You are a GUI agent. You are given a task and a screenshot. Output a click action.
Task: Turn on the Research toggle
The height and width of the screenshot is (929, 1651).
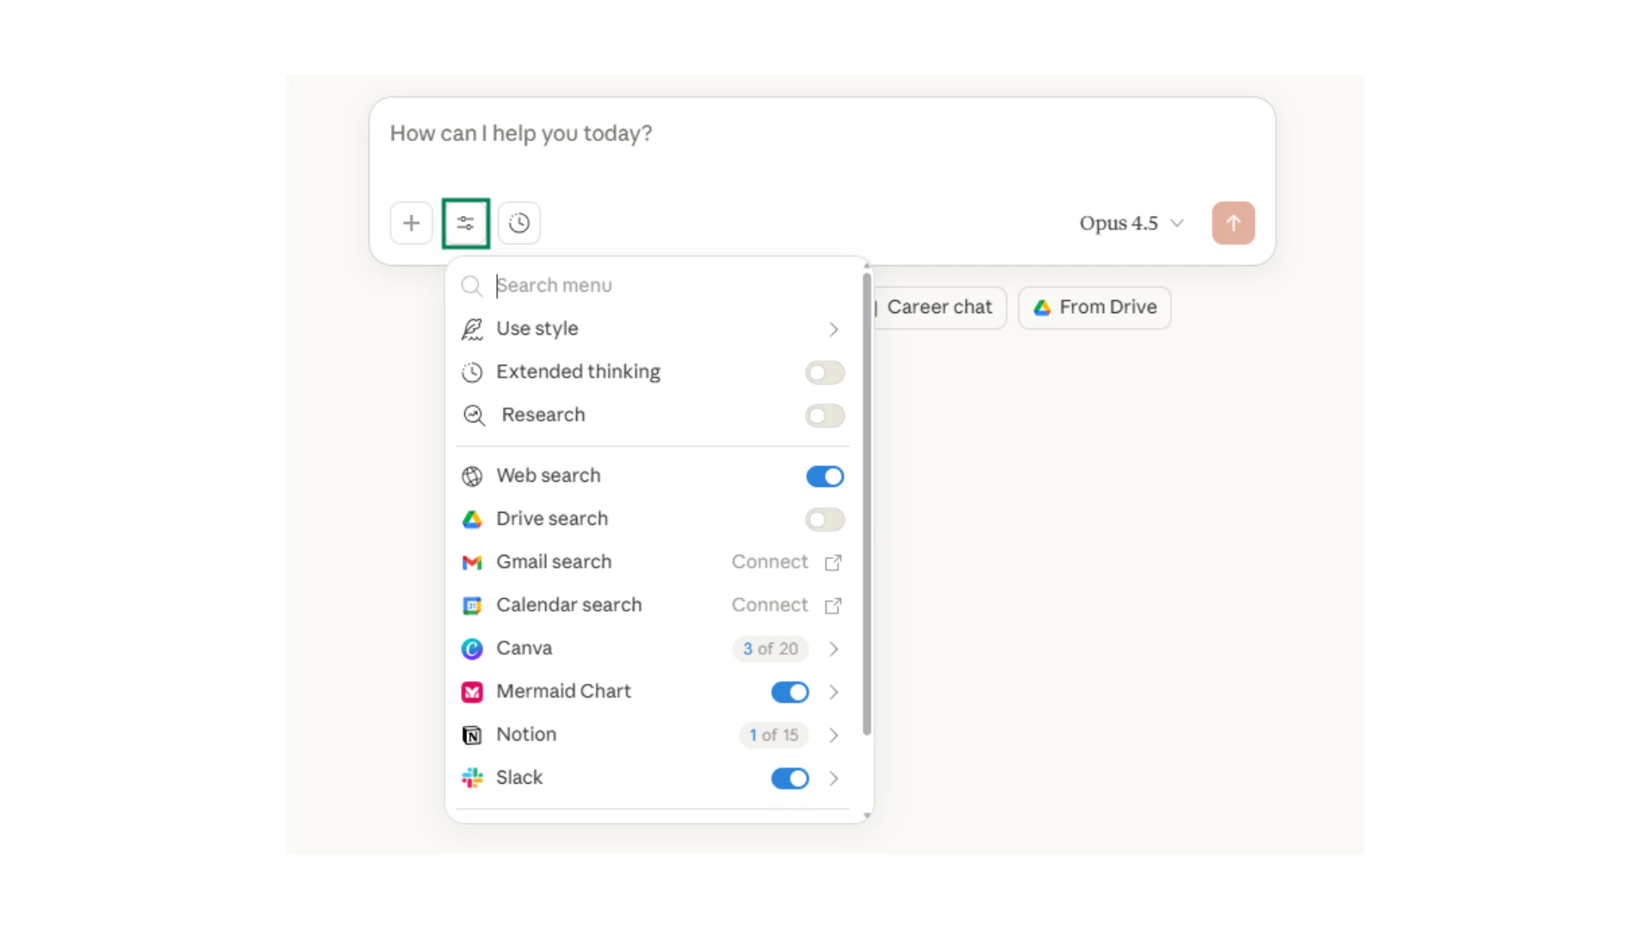point(824,415)
